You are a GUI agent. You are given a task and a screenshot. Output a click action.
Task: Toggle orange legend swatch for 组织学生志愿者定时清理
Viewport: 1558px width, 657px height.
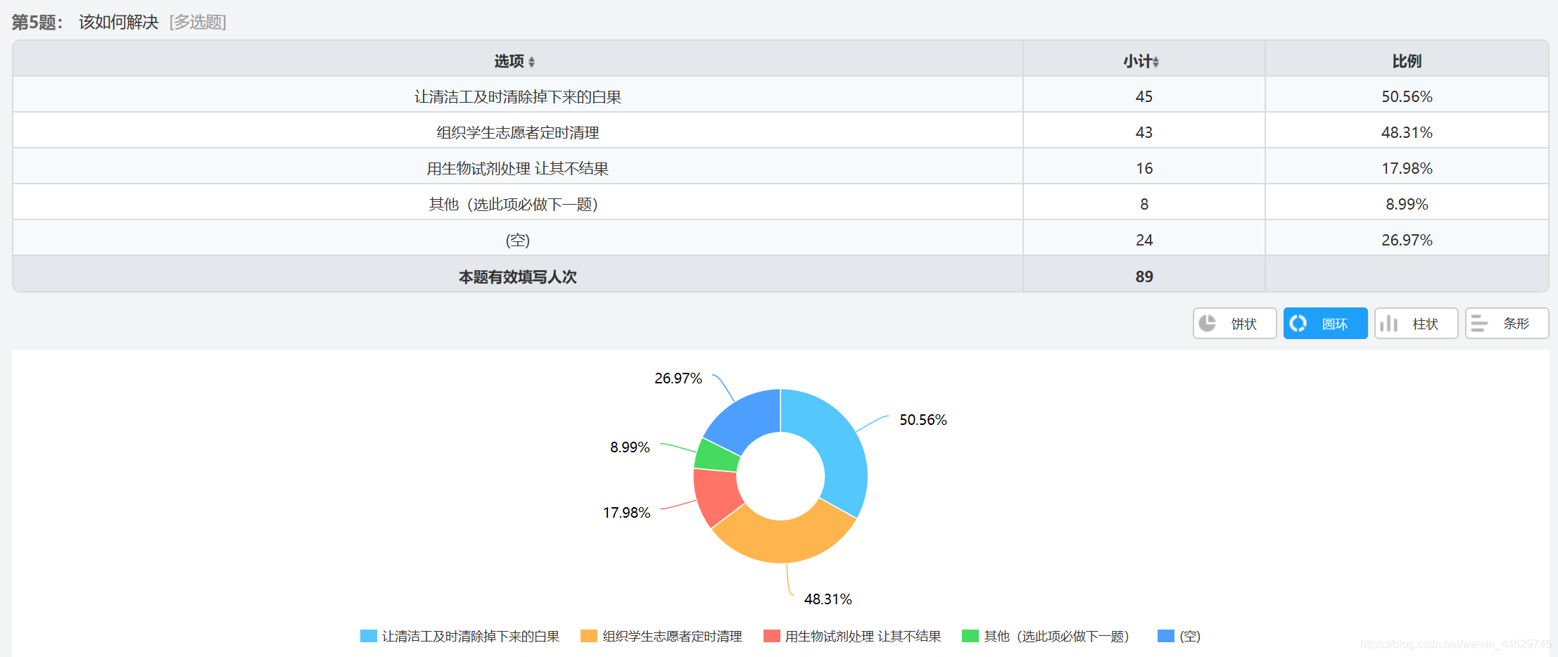[x=588, y=636]
